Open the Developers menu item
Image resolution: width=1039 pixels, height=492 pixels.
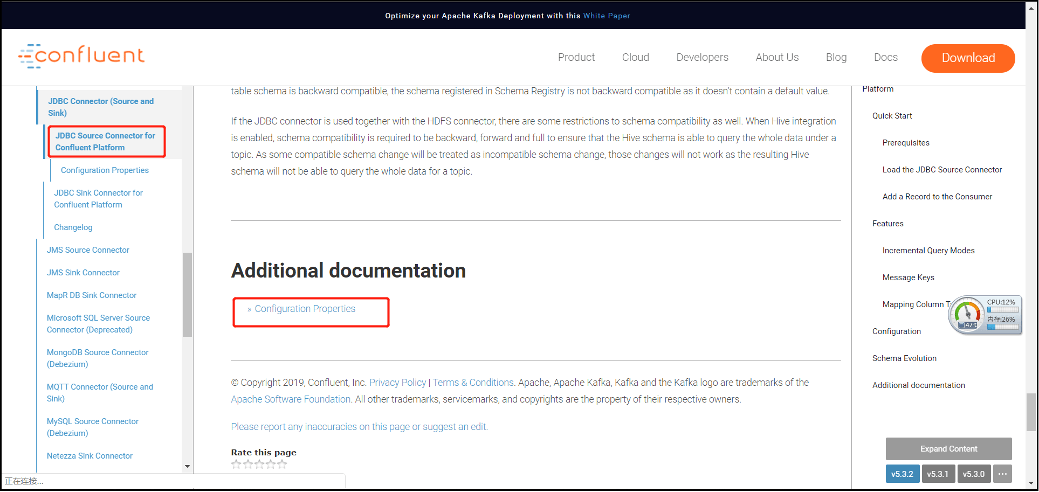pyautogui.click(x=701, y=57)
